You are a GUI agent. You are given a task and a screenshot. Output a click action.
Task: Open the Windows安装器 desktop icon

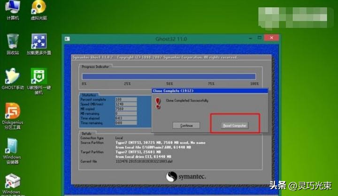pyautogui.click(x=12, y=151)
